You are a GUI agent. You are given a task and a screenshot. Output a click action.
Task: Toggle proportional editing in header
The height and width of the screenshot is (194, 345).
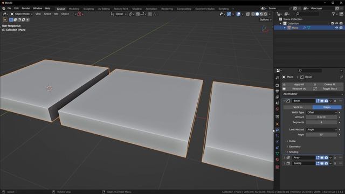coord(150,14)
